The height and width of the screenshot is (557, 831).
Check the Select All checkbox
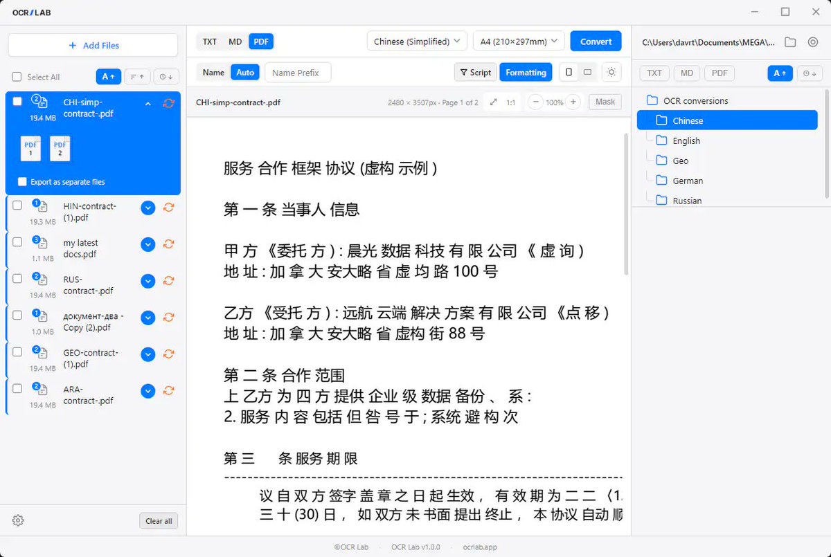[17, 77]
